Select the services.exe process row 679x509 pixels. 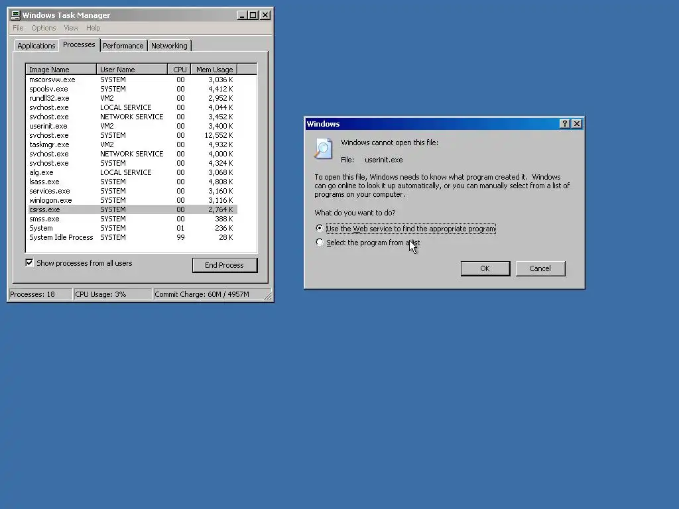coord(131,191)
